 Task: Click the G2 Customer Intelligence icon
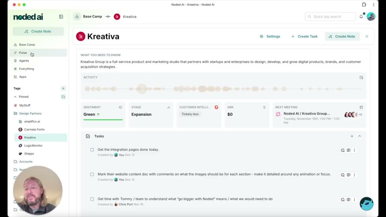[217, 107]
